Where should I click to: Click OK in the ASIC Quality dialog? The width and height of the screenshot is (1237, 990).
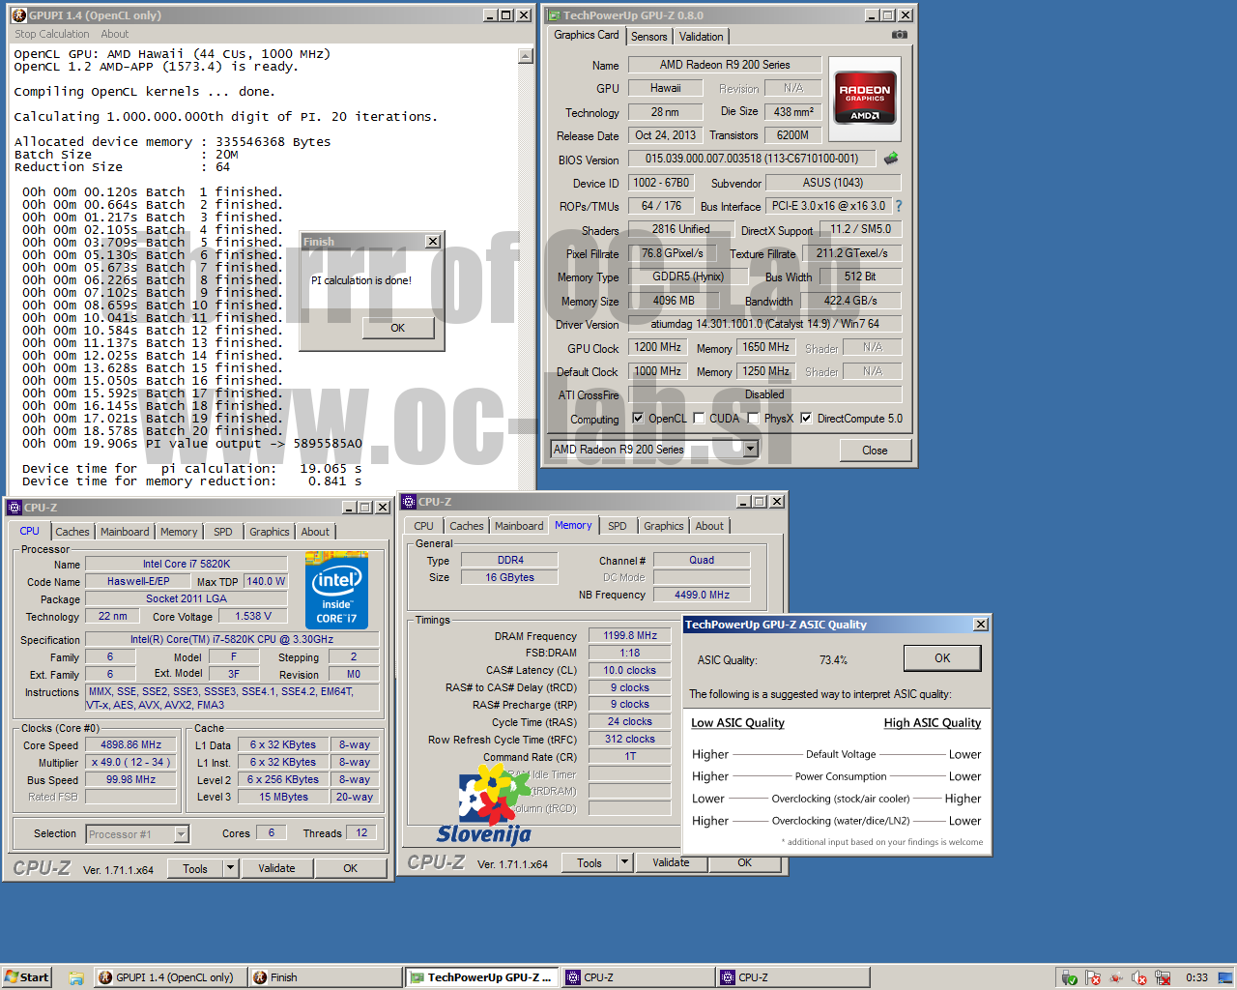(x=942, y=658)
